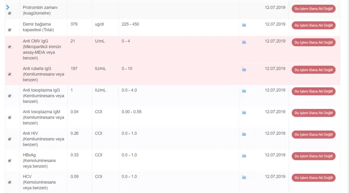
Task: Open the HCV result chart icon
Action: pos(244,177)
